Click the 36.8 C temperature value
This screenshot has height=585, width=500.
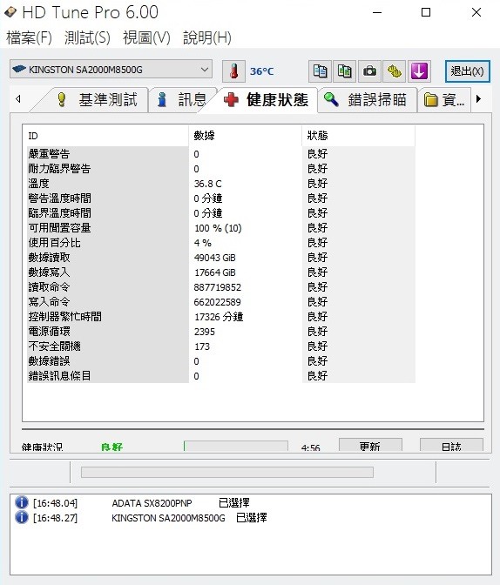[x=207, y=184]
